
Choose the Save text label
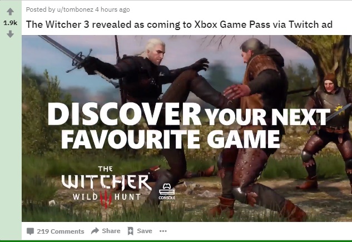click(x=145, y=231)
